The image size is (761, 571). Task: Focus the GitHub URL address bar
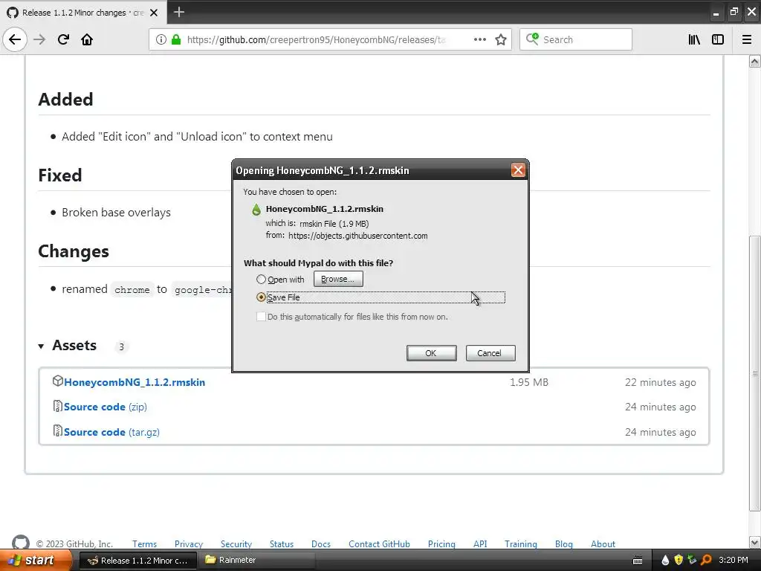click(x=315, y=39)
